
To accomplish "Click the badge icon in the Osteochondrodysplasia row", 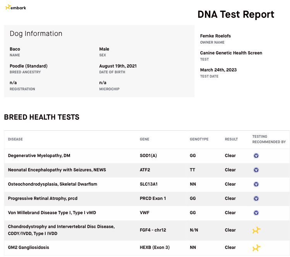I will pyautogui.click(x=256, y=184).
